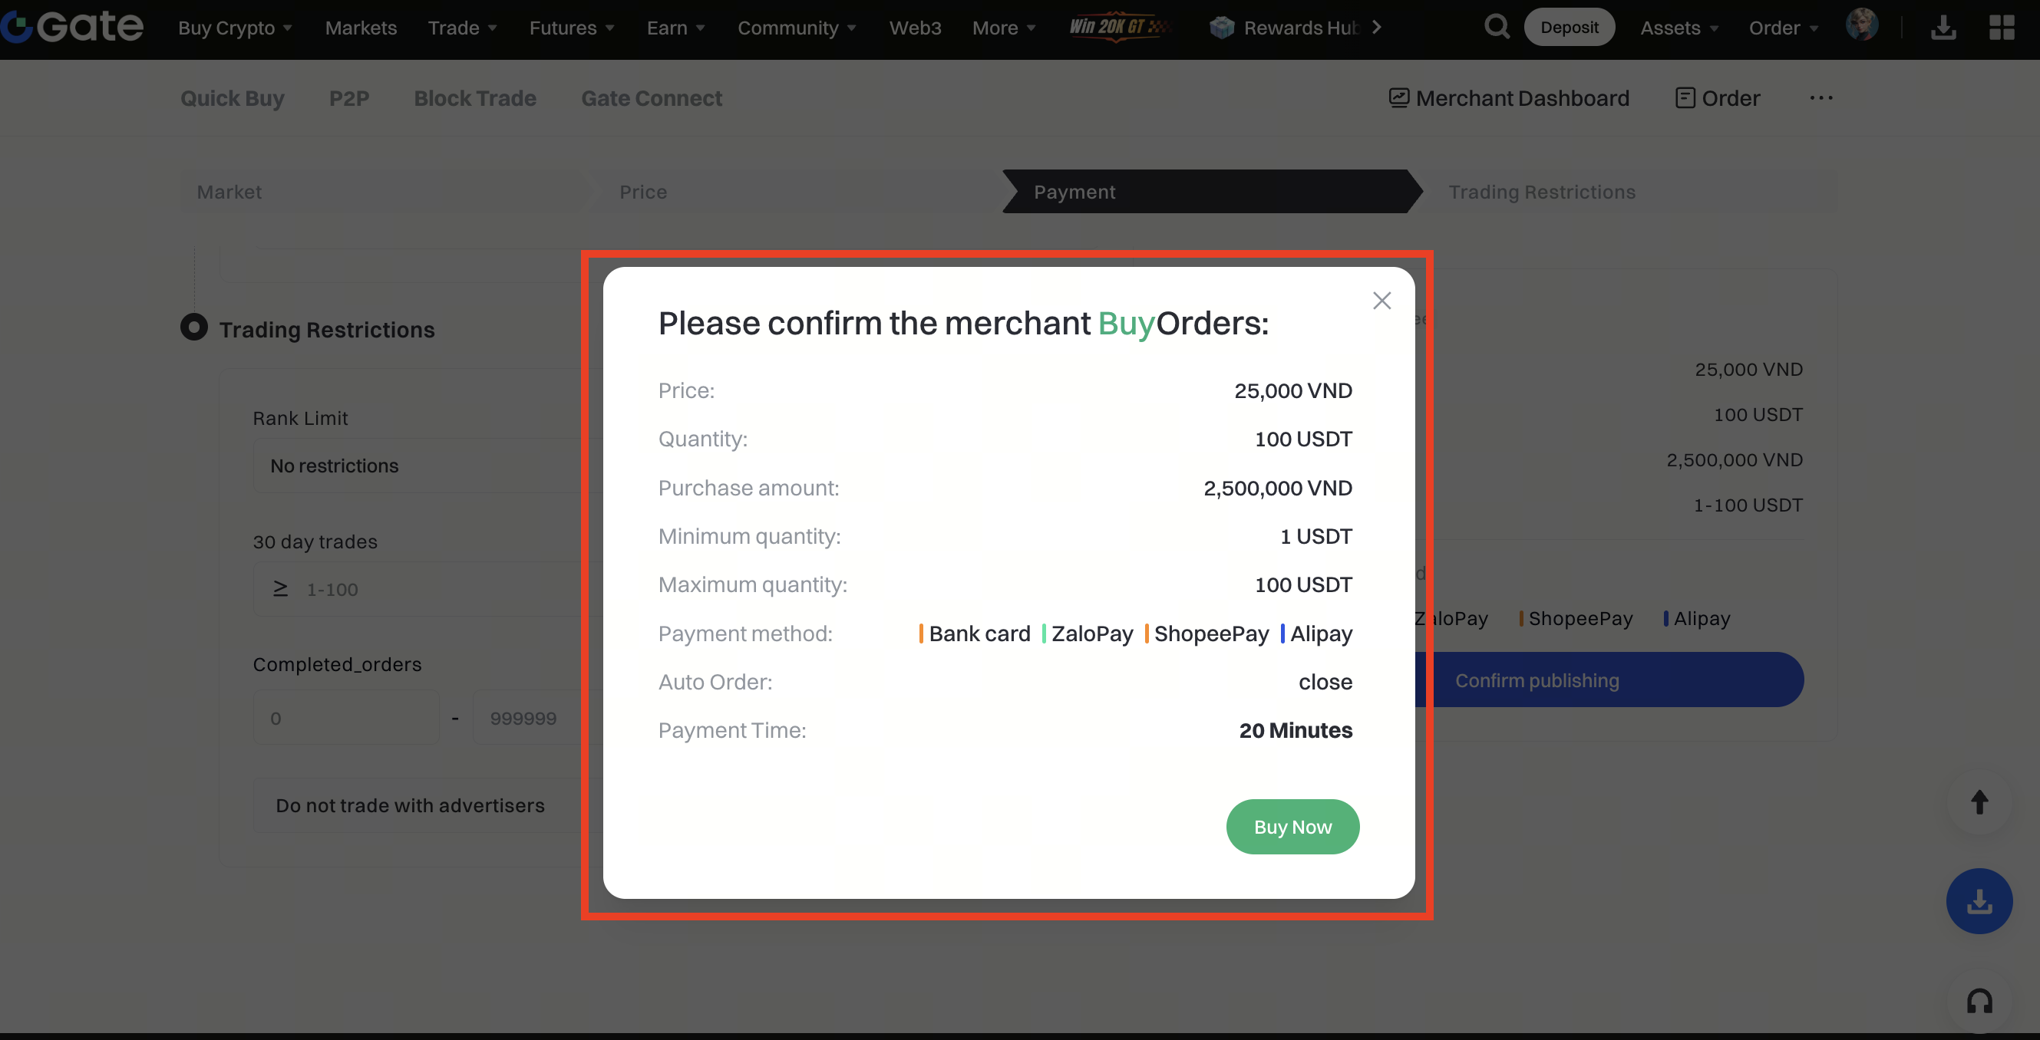Open the Merchant Dashboard link
This screenshot has height=1040, width=2040.
pyautogui.click(x=1510, y=98)
